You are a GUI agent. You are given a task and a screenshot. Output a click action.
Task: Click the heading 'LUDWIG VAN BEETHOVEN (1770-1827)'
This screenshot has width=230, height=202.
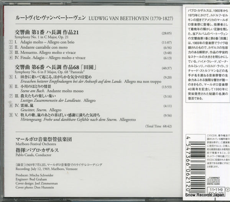click(131, 18)
